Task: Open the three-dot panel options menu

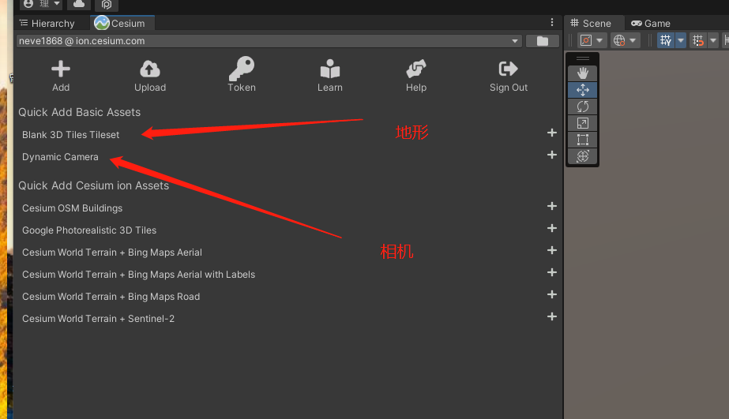Action: [x=552, y=22]
